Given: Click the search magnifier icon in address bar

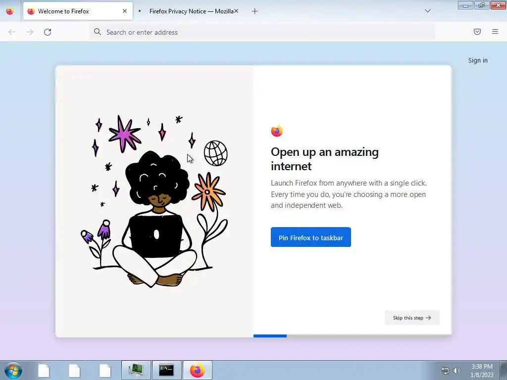Looking at the screenshot, I should coord(98,32).
